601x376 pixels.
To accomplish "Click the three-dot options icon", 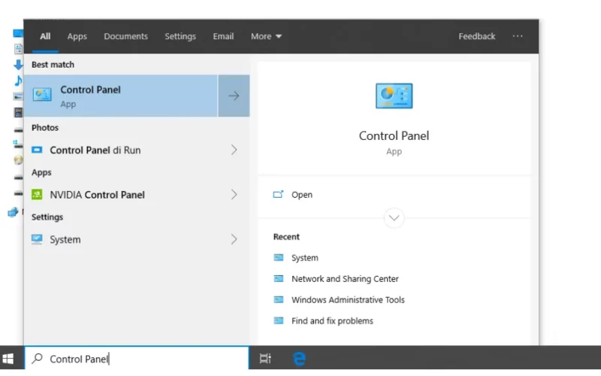I will 518,36.
